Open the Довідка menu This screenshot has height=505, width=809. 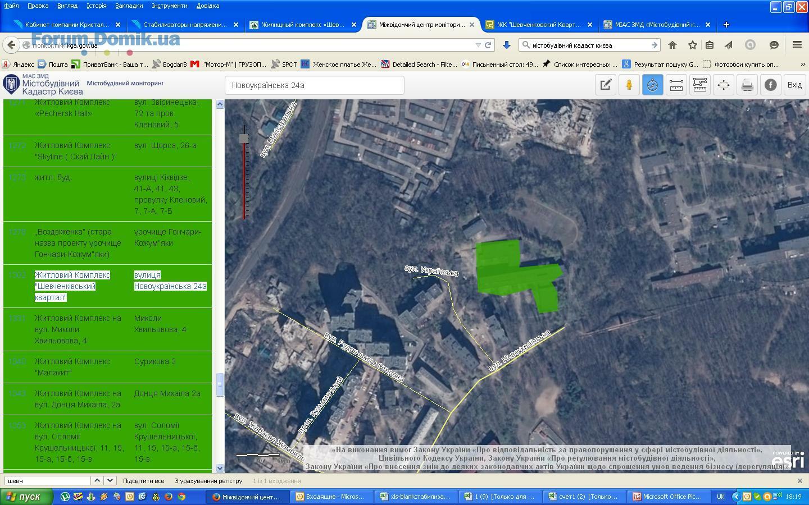pos(208,6)
